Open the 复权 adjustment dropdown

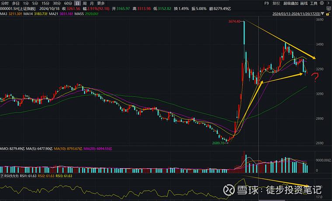click(276, 3)
